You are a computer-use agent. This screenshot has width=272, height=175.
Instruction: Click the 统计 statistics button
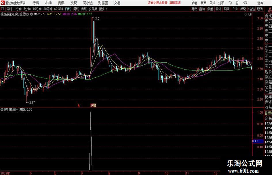click(218, 9)
